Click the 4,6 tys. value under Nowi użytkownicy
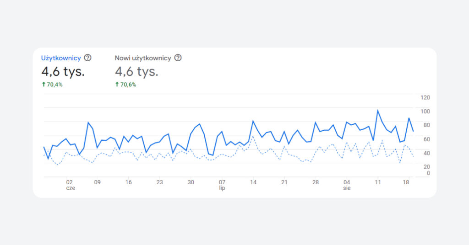 click(136, 72)
